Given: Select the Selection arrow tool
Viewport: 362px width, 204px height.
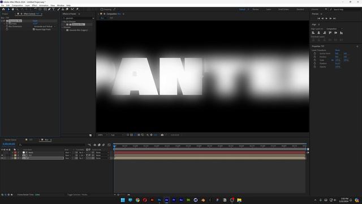Looking at the screenshot, I should (x=8, y=9).
